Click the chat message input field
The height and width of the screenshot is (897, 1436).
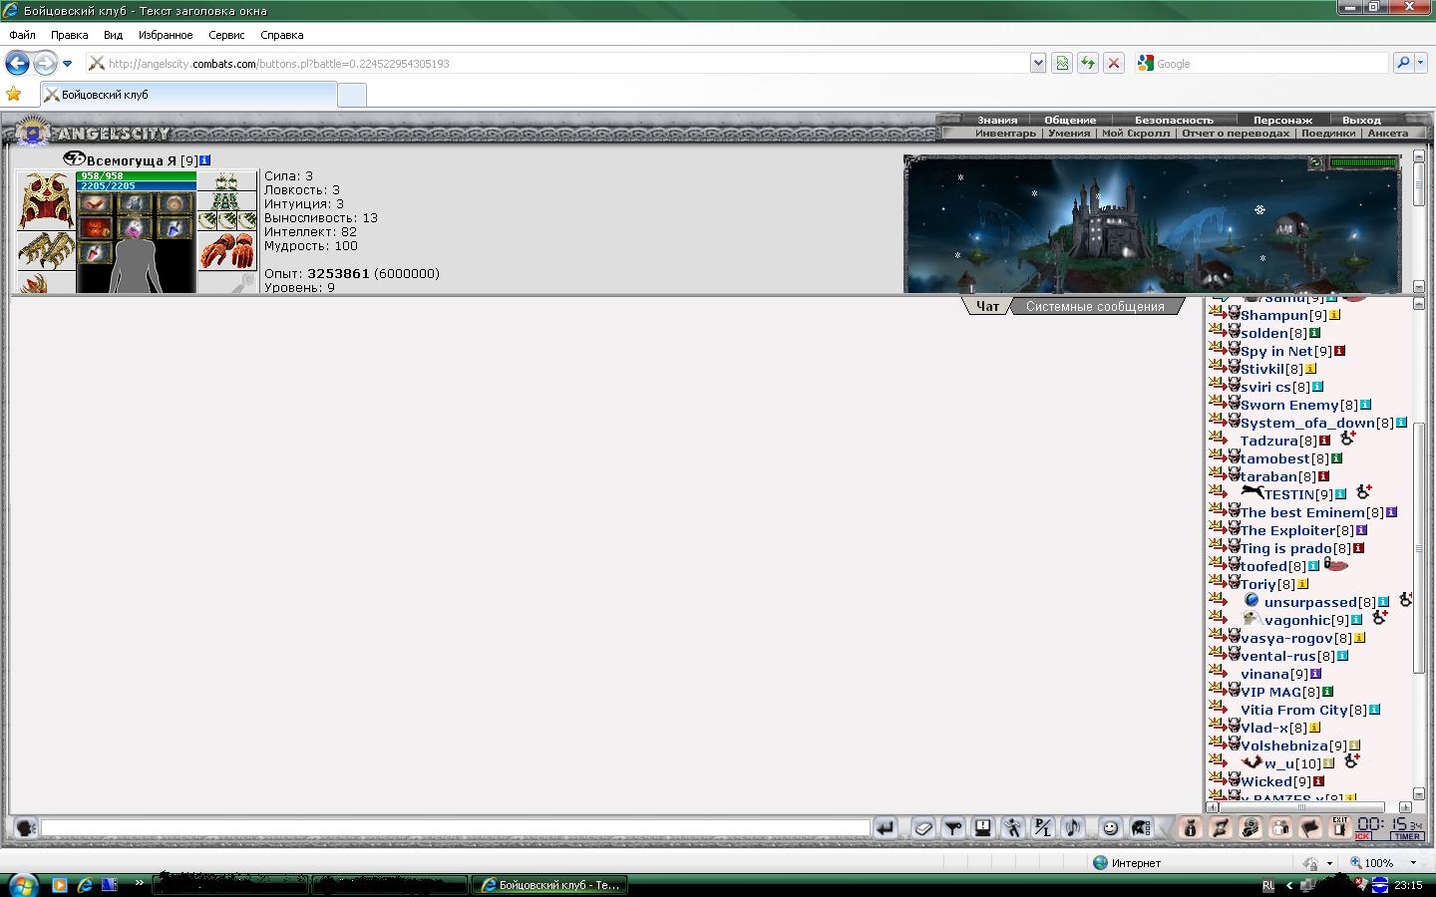(x=456, y=827)
